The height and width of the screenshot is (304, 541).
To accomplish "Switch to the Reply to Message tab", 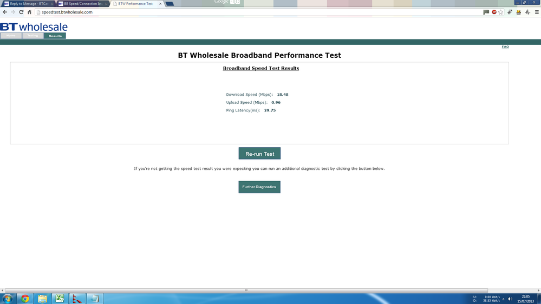I will point(28,4).
